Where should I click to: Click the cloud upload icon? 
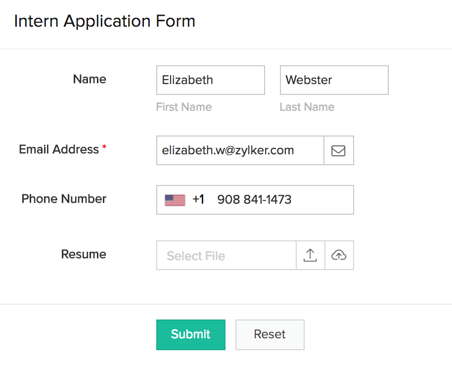point(339,255)
